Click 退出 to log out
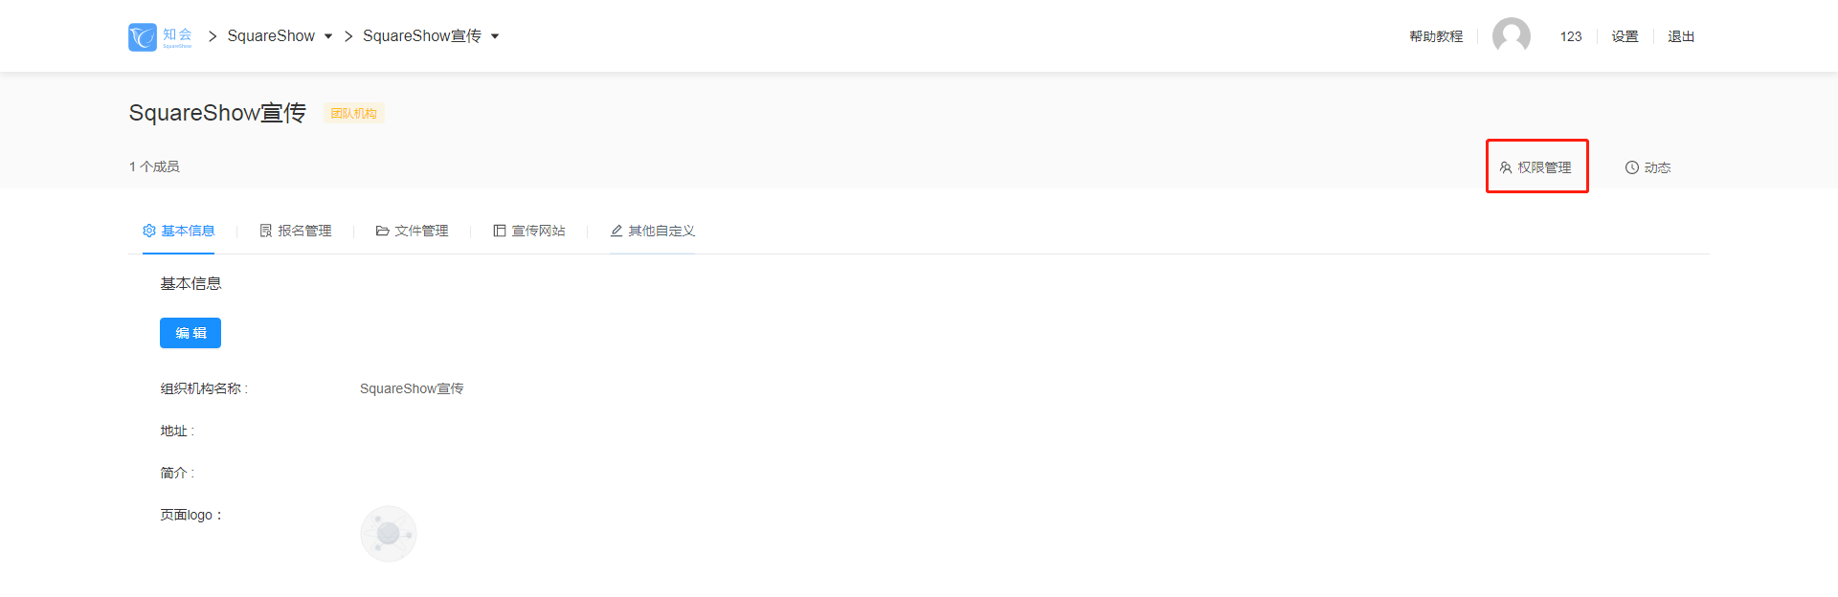Image resolution: width=1838 pixels, height=597 pixels. [1681, 36]
